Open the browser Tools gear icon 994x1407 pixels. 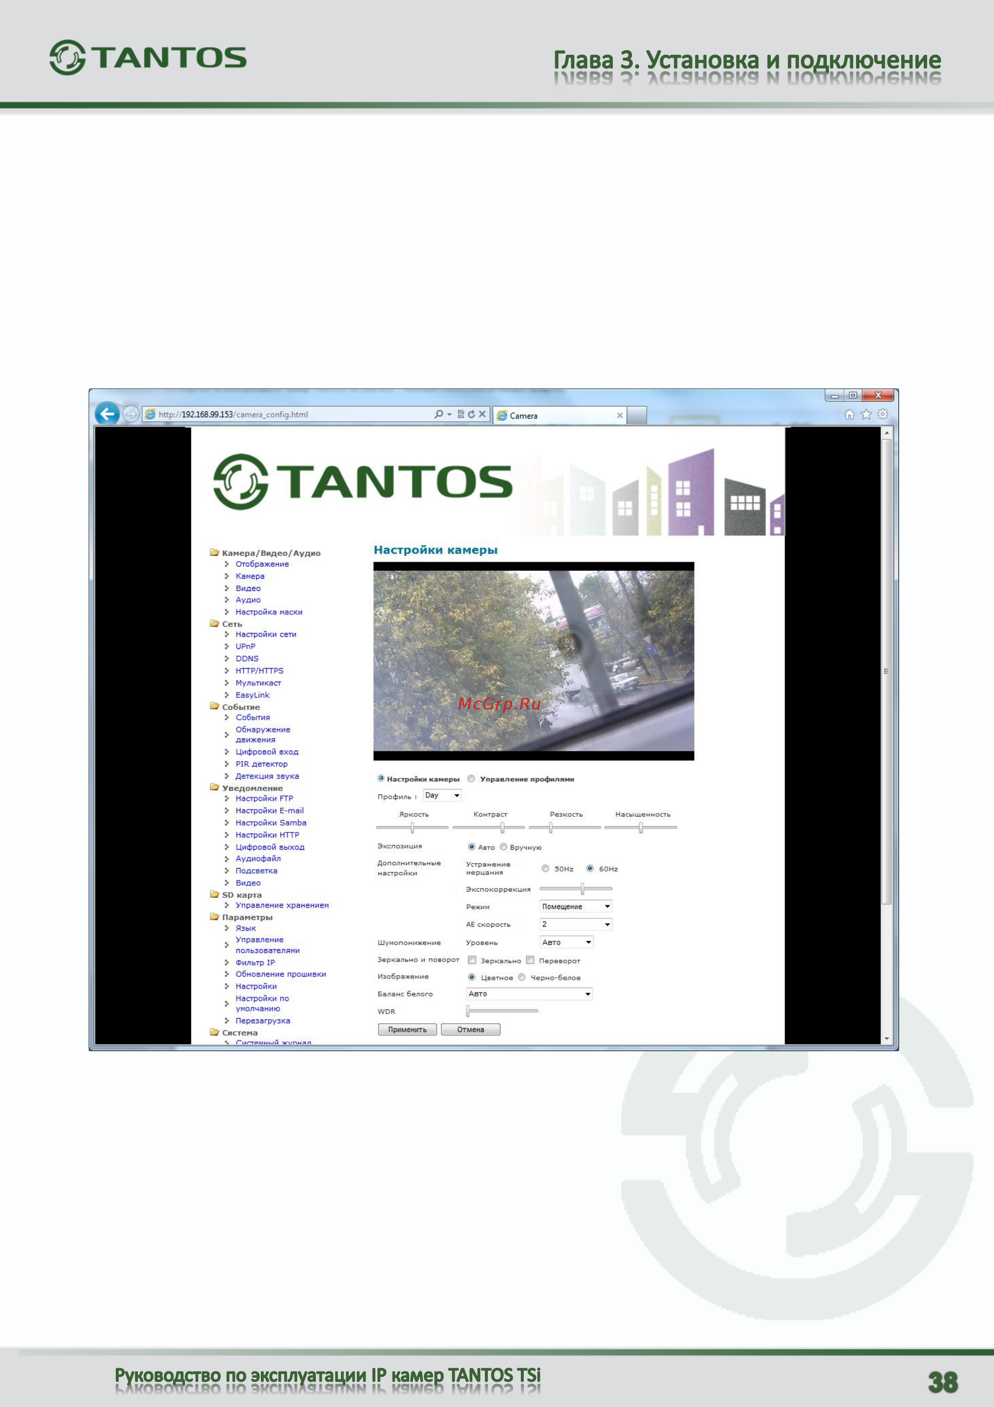(x=882, y=414)
